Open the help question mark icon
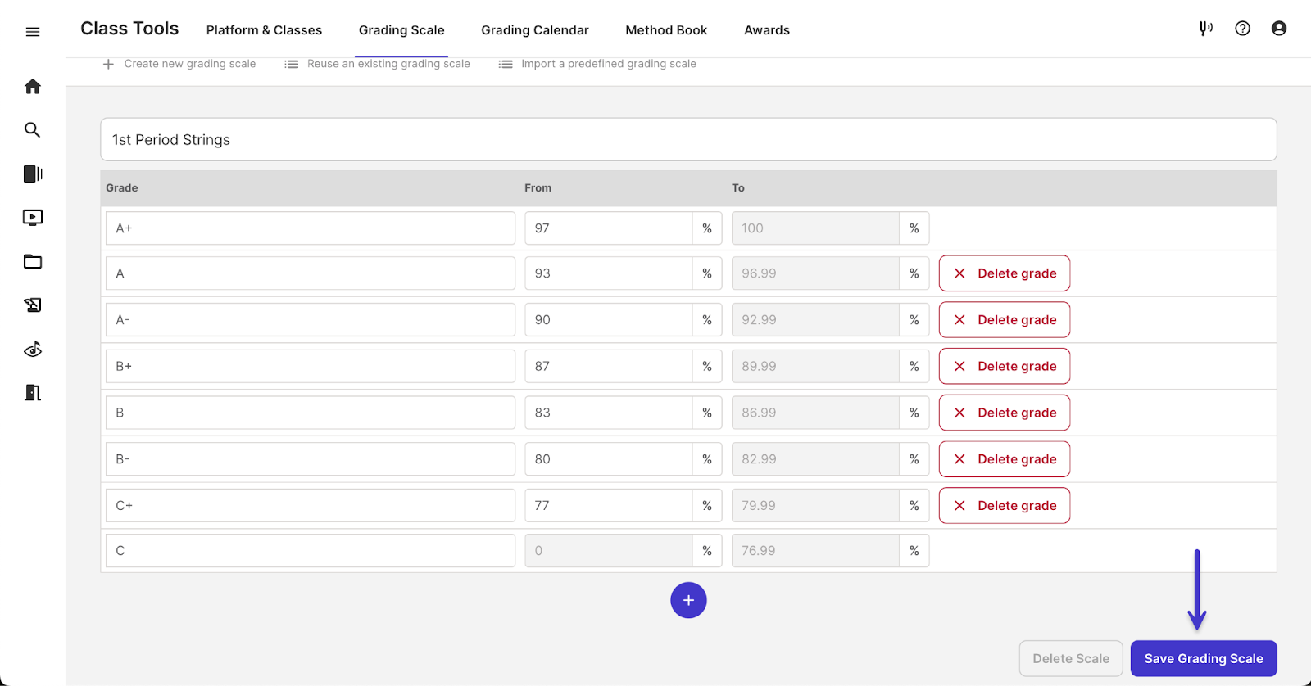 click(x=1243, y=29)
